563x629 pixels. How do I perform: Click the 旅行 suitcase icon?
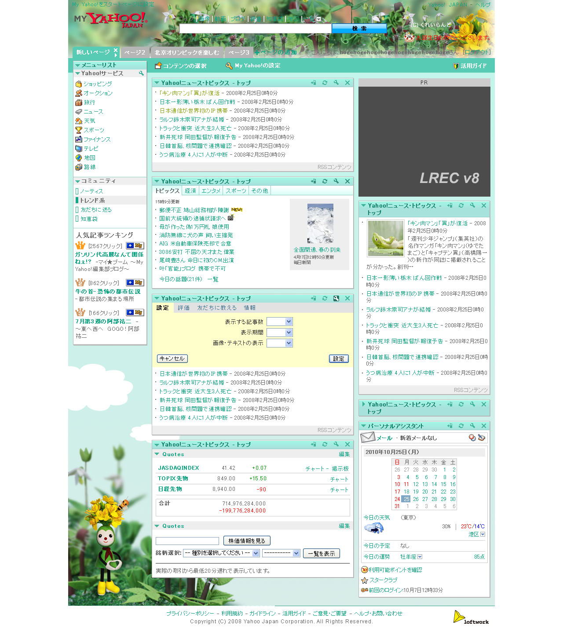coord(79,102)
